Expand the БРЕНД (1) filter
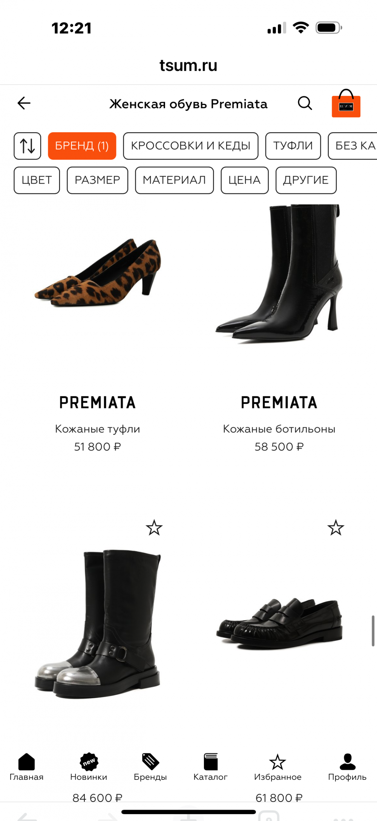Screen dimensions: 377x821 tap(82, 146)
